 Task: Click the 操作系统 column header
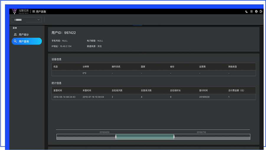(116, 67)
